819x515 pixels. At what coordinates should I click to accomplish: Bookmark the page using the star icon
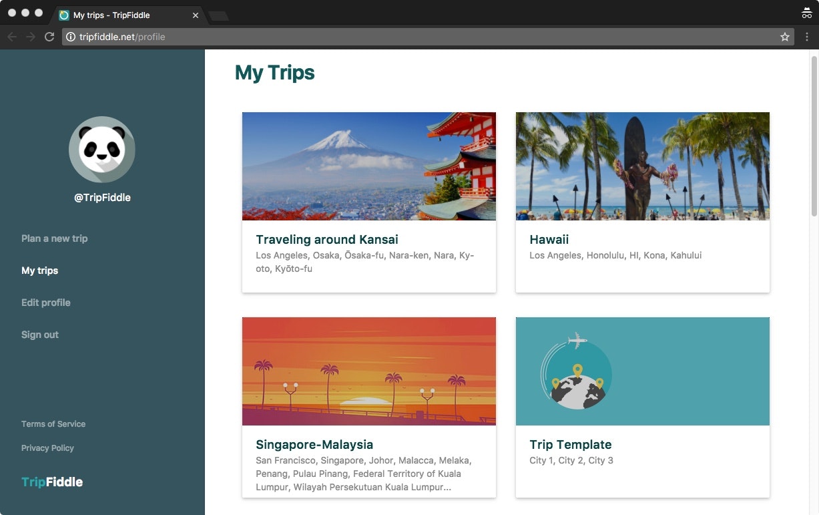[x=785, y=37]
